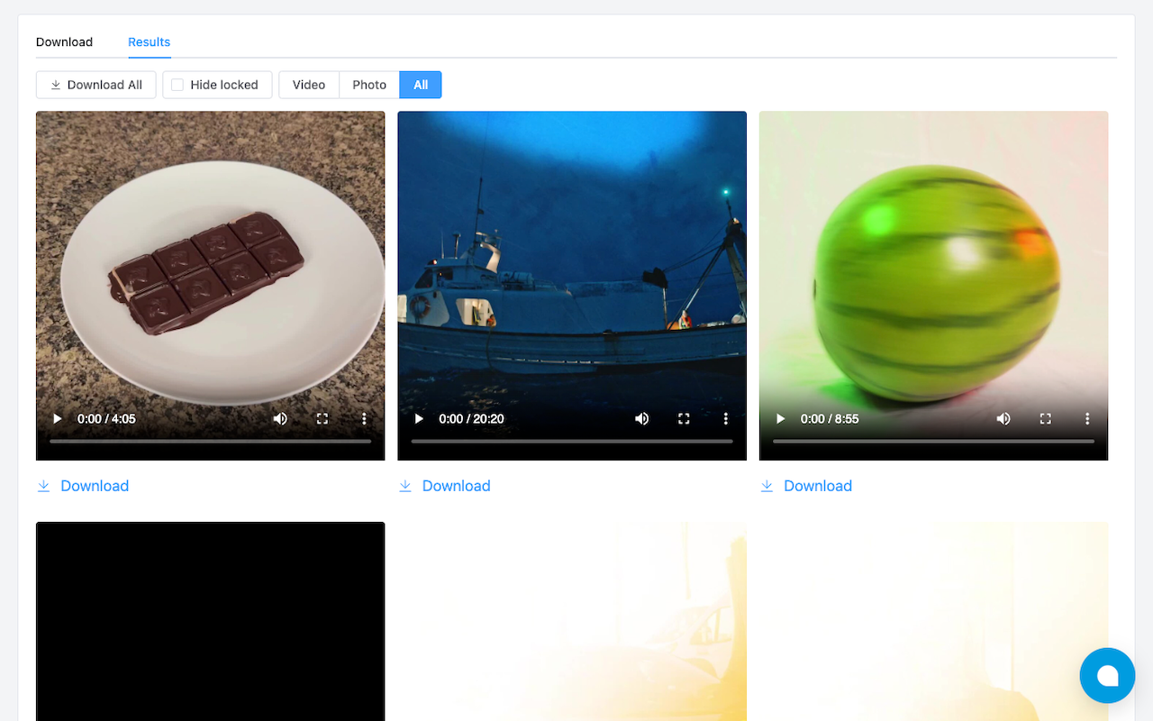
Task: Mute the fishing boat video
Action: (642, 419)
